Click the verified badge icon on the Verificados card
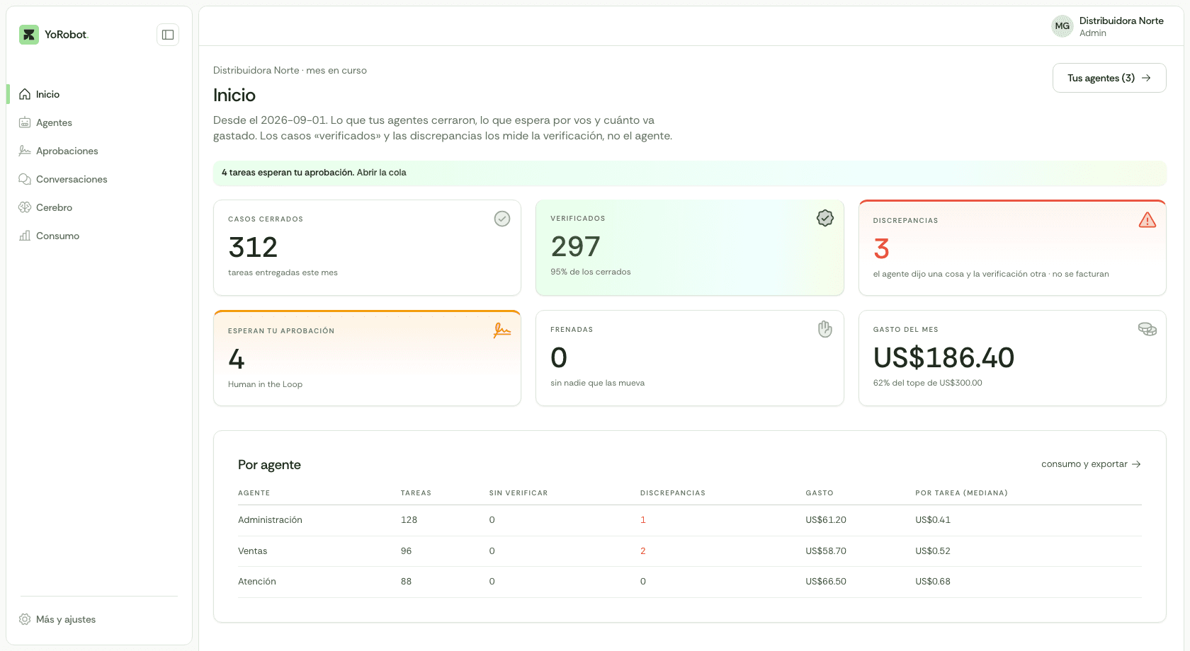Screen dimensions: 1190x651 pyautogui.click(x=825, y=218)
